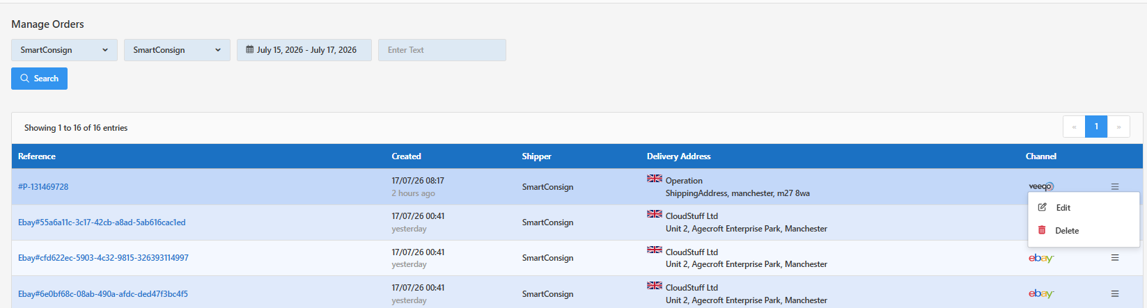The height and width of the screenshot is (308, 1147).
Task: Sort by the Created column header
Action: point(406,156)
